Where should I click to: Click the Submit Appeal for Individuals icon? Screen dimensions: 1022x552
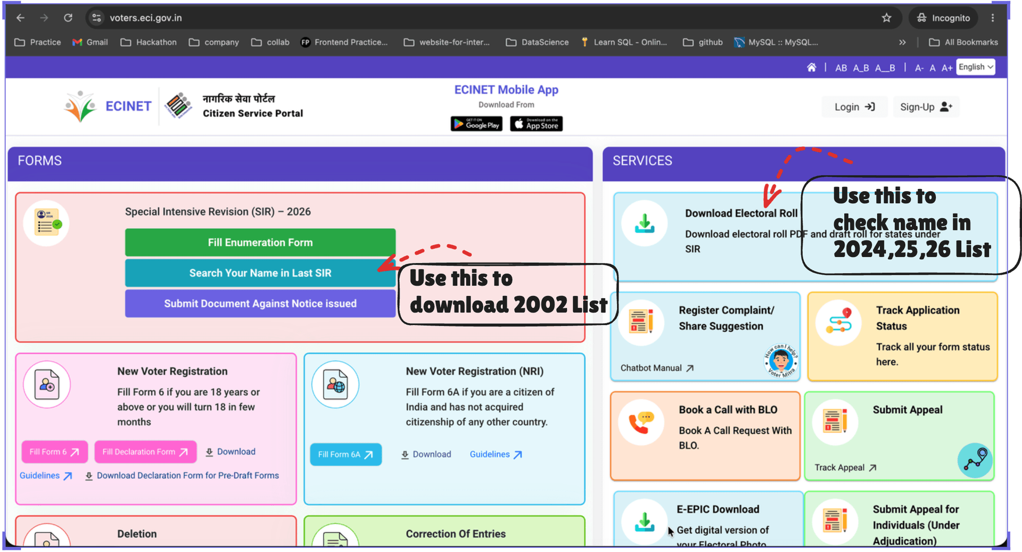coord(835,522)
